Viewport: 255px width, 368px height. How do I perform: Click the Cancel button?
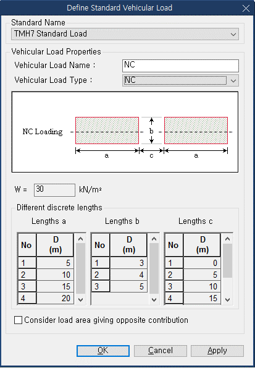[161, 351]
